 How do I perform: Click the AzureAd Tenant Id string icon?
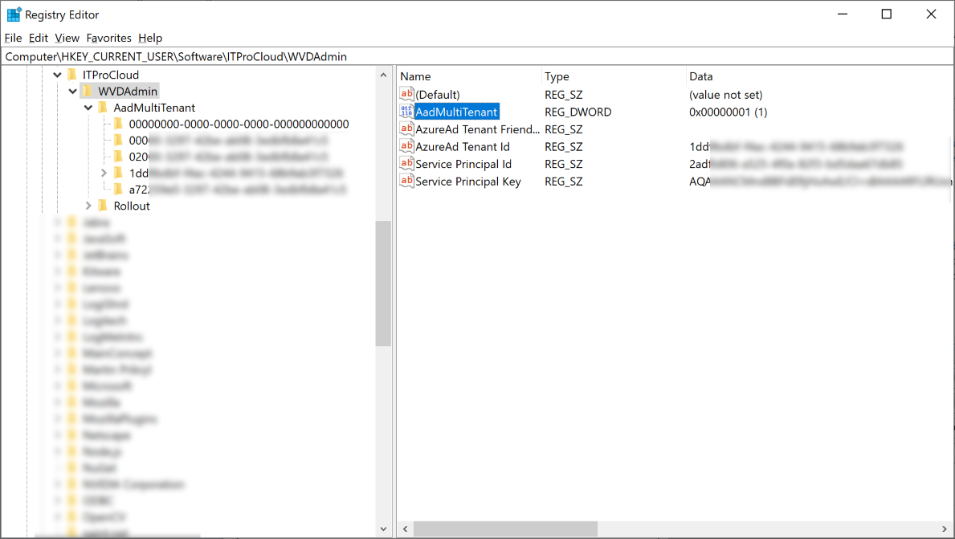pyautogui.click(x=407, y=146)
